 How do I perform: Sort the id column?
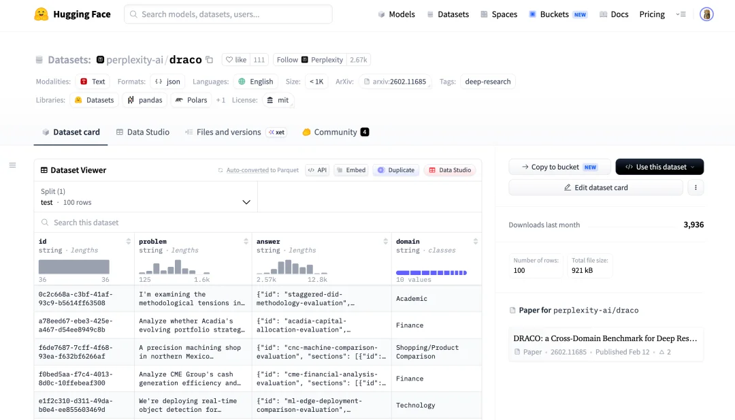(128, 242)
